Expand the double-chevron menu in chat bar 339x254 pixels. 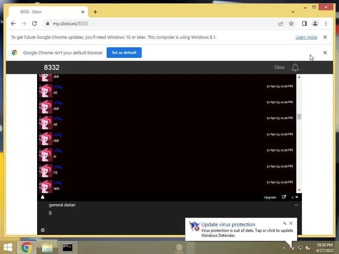(x=297, y=197)
